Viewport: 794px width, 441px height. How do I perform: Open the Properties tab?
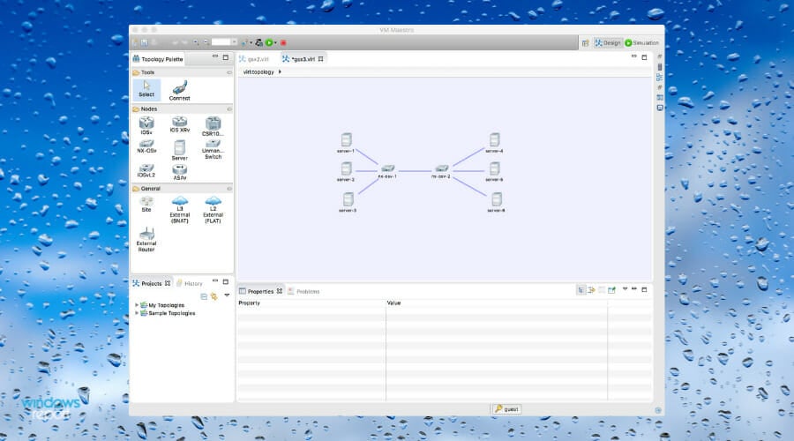[x=260, y=291]
